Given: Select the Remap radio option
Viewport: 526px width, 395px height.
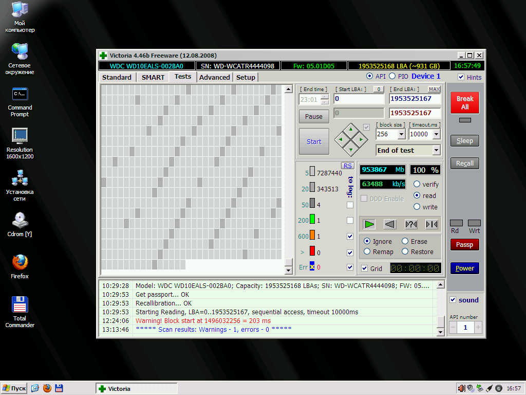Looking at the screenshot, I should tap(367, 252).
